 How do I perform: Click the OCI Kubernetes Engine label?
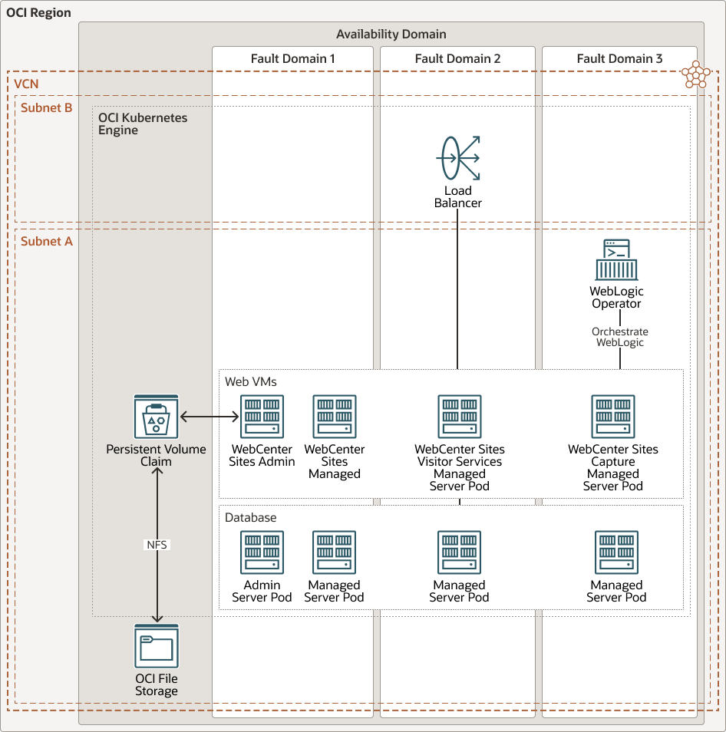coord(143,124)
